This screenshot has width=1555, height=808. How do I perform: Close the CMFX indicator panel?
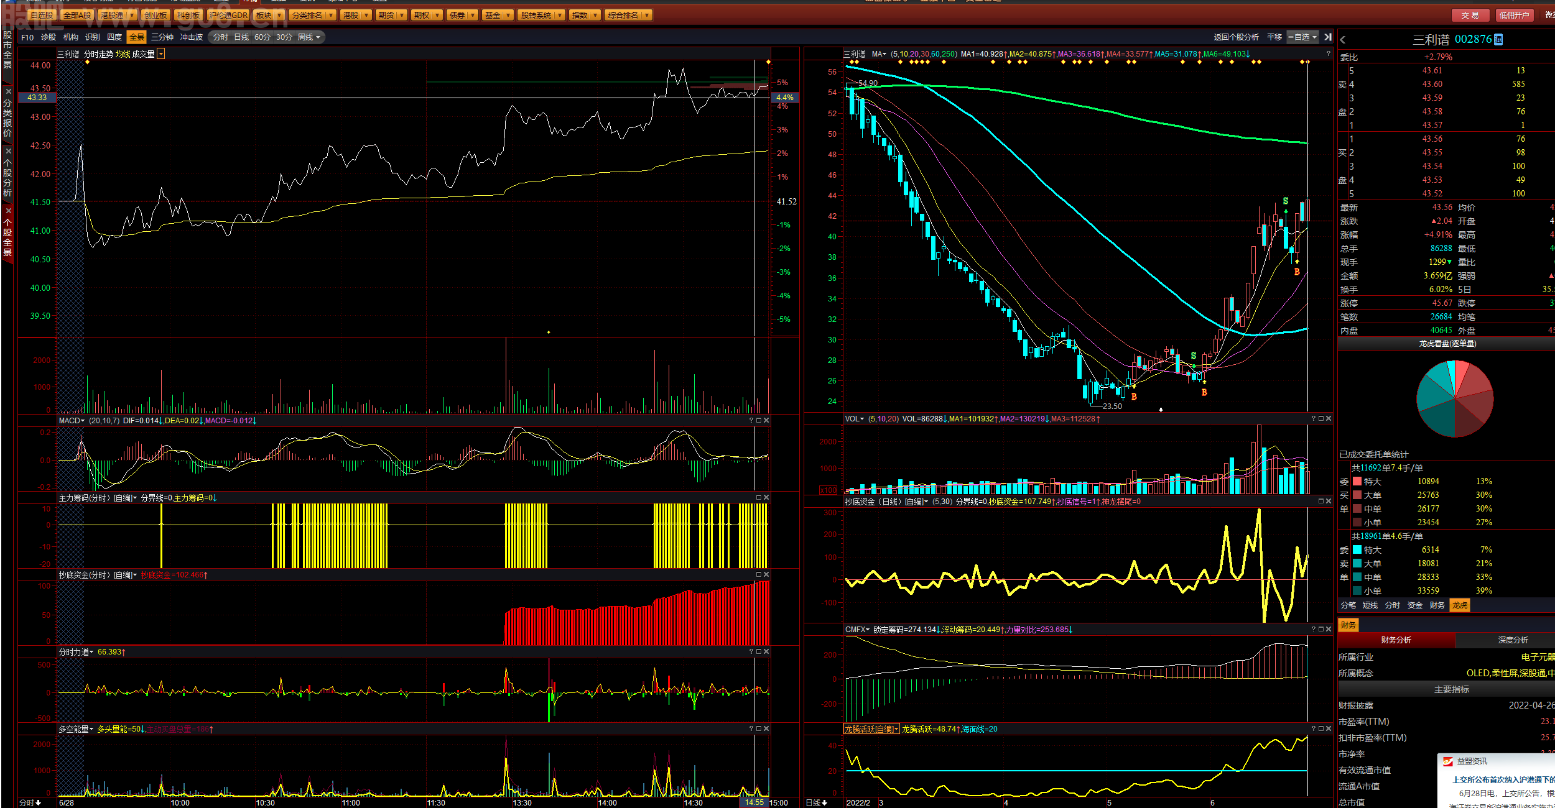coord(1329,630)
